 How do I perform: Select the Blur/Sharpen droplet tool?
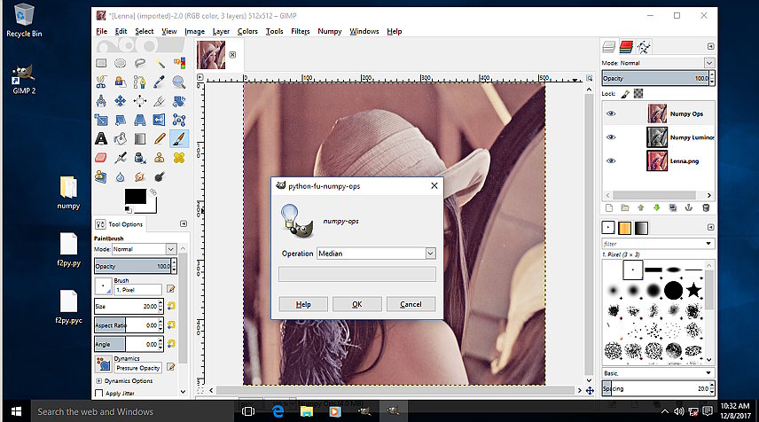click(x=120, y=177)
